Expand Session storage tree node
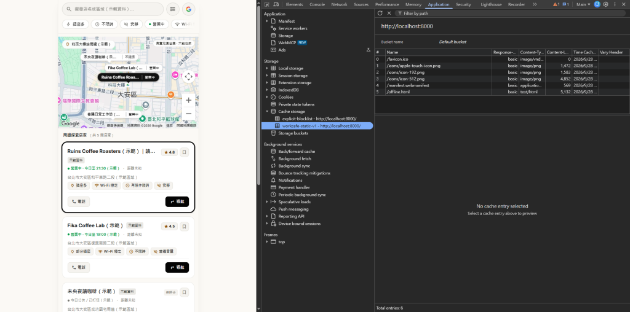Image resolution: width=630 pixels, height=312 pixels. pos(267,76)
